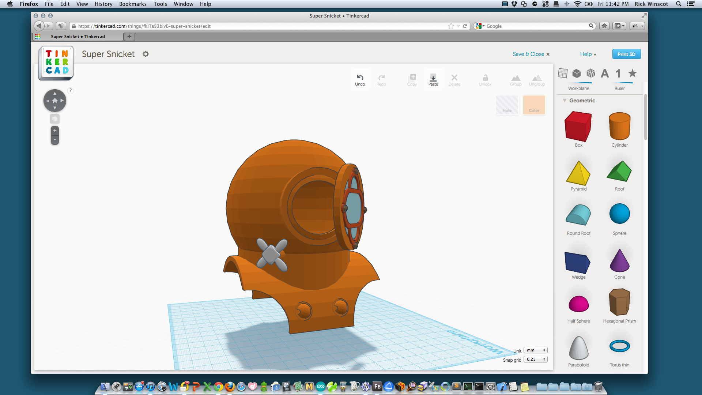The height and width of the screenshot is (395, 702).
Task: Click the fit view cube icon
Action: 55,119
